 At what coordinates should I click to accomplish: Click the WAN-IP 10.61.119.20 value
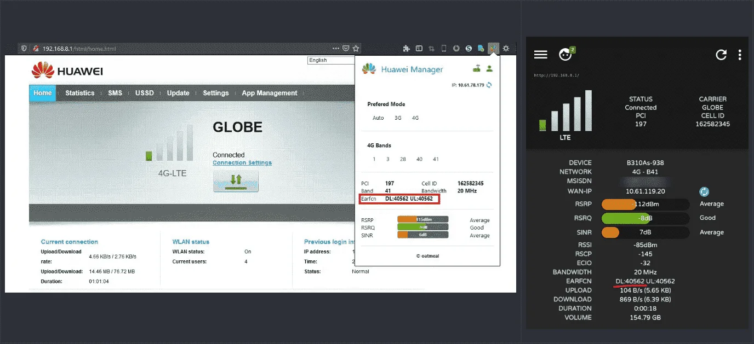[645, 191]
